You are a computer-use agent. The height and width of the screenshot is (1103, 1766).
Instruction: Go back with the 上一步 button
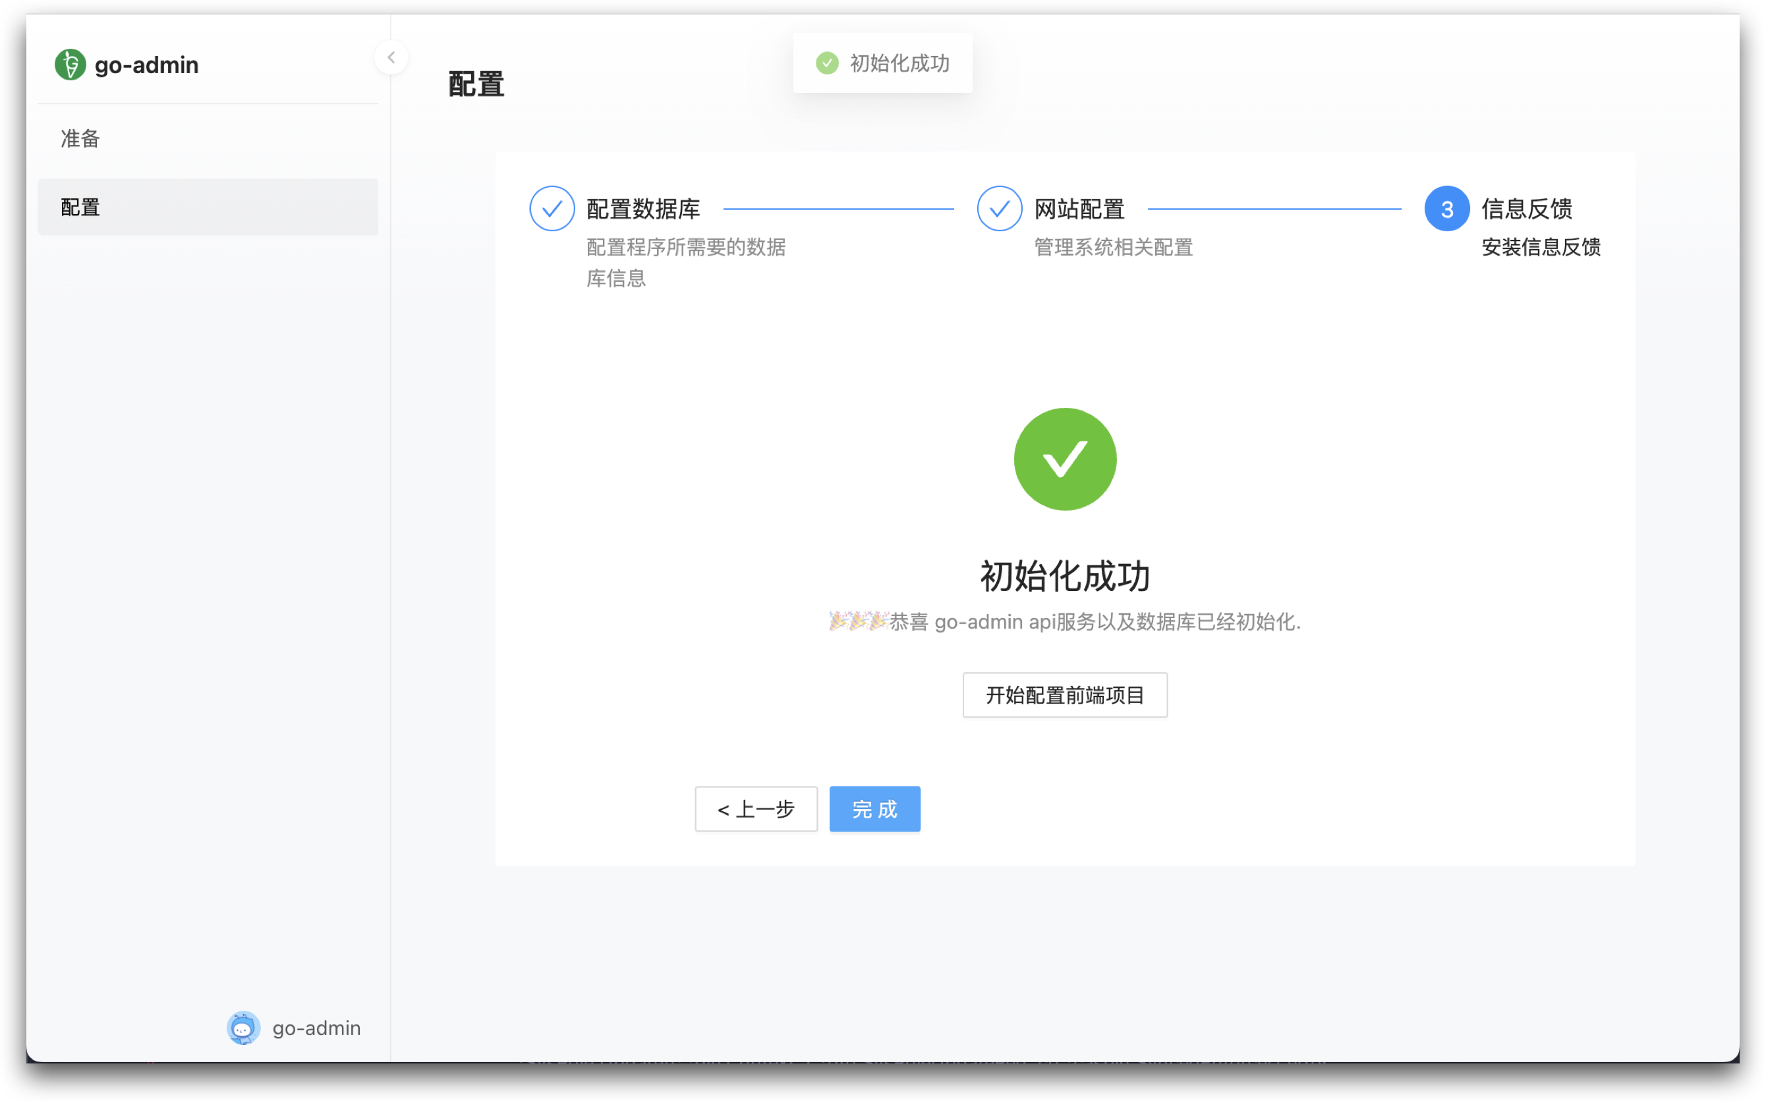coord(756,809)
